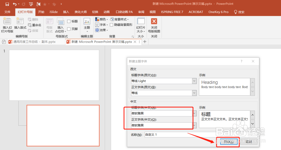The image size is (281, 150).
Task: Open the OneKey 6 Pro tab
Action: (x=218, y=12)
